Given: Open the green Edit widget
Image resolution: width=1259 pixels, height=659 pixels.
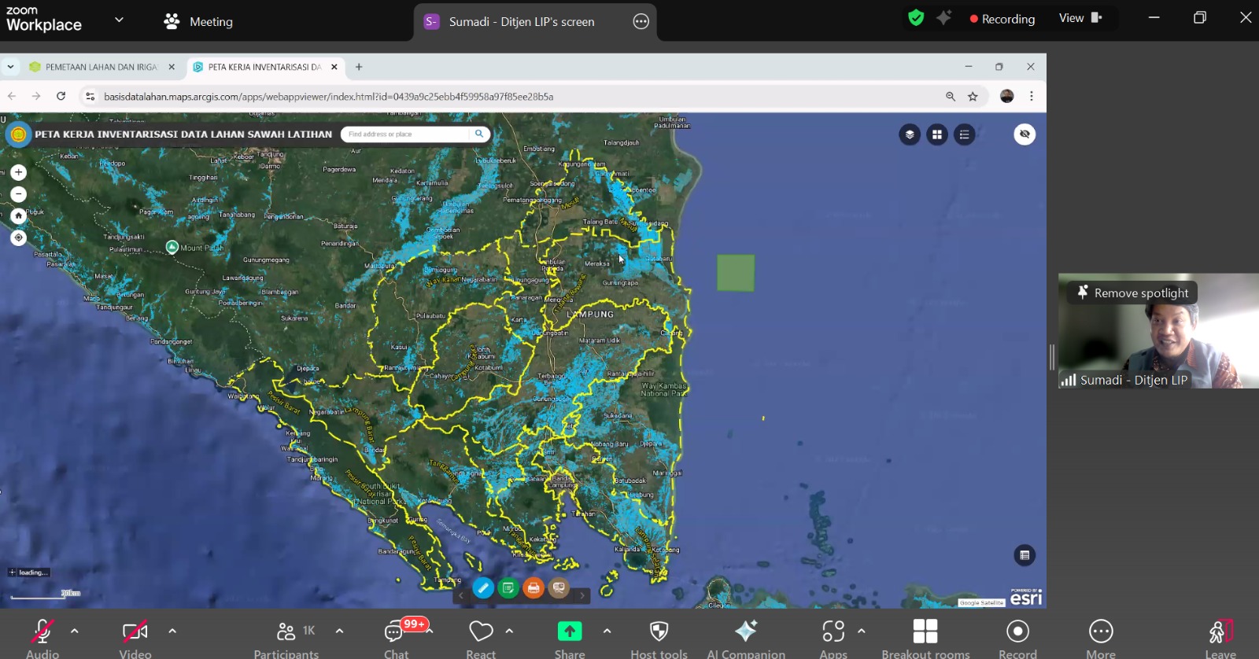Looking at the screenshot, I should (x=508, y=587).
